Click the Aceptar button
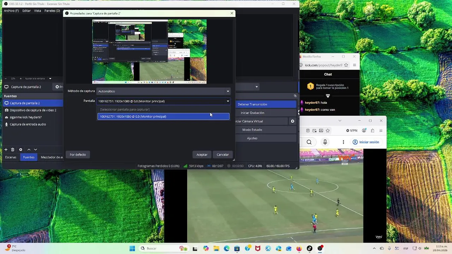Image resolution: width=452 pixels, height=254 pixels. tap(202, 155)
